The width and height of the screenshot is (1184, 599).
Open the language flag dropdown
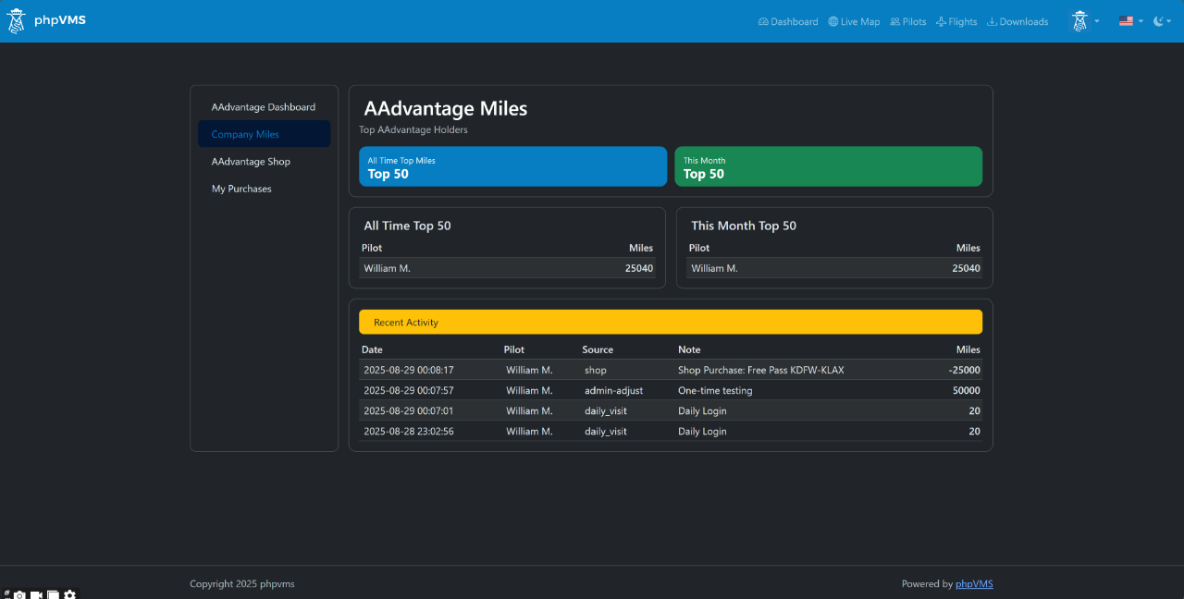pyautogui.click(x=1126, y=20)
